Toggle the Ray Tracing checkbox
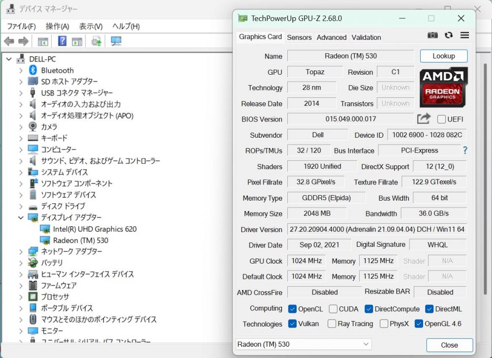 coord(332,324)
